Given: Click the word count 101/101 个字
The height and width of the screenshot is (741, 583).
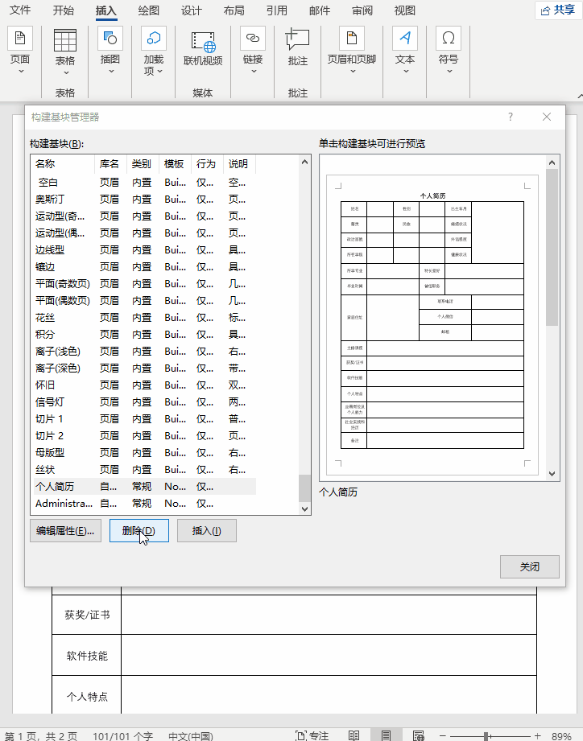Looking at the screenshot, I should coord(123,736).
